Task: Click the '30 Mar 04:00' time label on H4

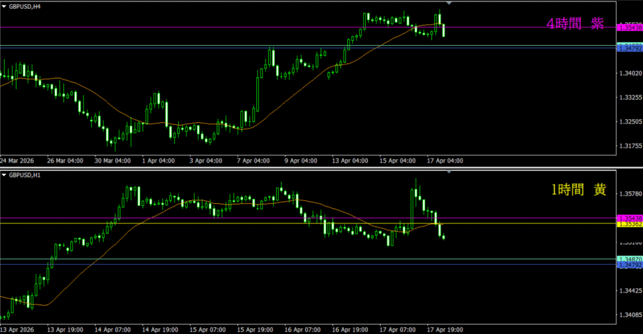Action: (113, 161)
